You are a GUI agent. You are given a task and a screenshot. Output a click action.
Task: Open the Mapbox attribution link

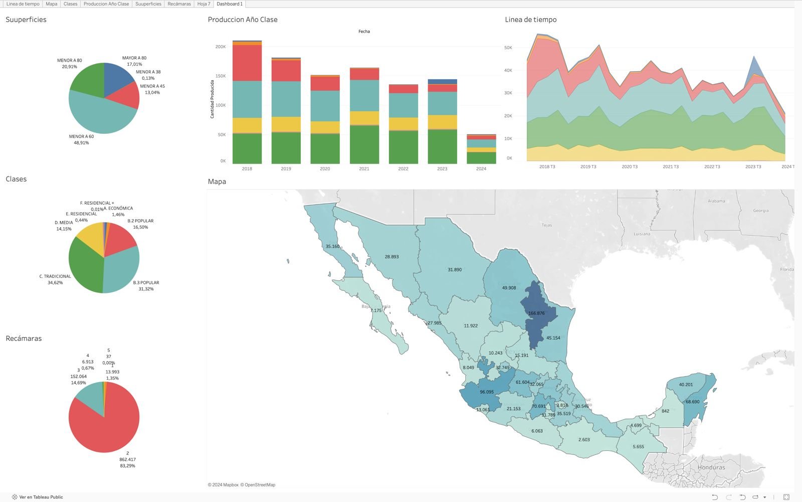pos(223,485)
